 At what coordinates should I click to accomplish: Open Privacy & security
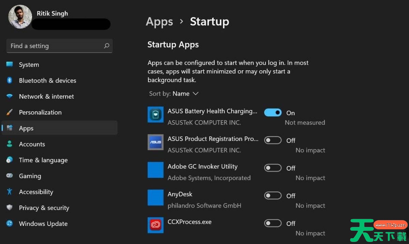click(60, 208)
